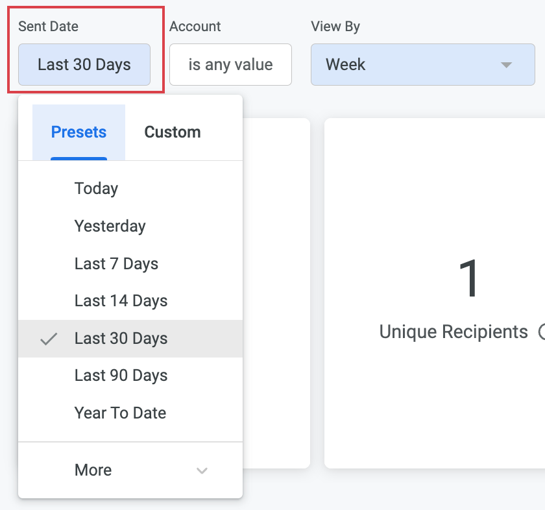Image resolution: width=545 pixels, height=510 pixels.
Task: Click the checkmark next to Last 30 Days
Action: click(x=49, y=339)
